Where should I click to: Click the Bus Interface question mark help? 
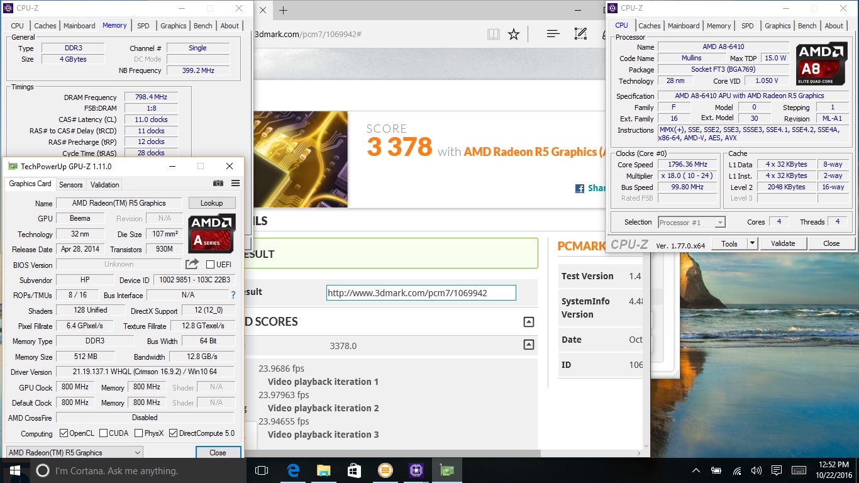pos(233,295)
